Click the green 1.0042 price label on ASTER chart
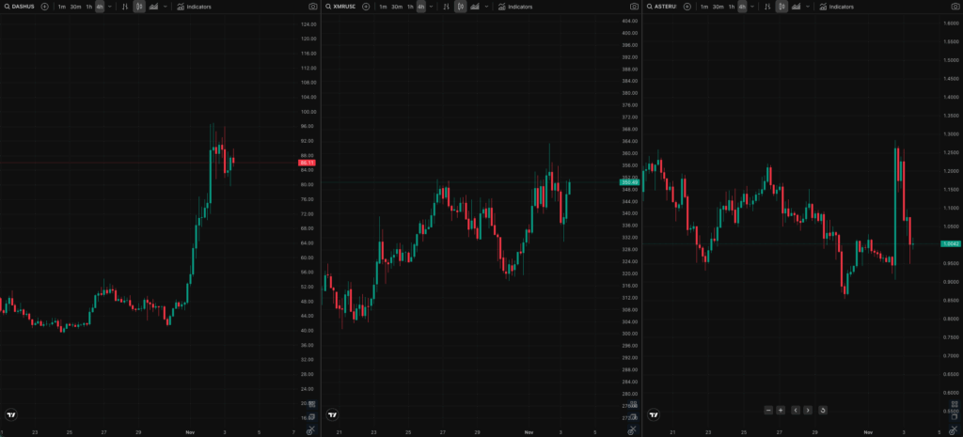Screen dimensions: 963x437 950,243
